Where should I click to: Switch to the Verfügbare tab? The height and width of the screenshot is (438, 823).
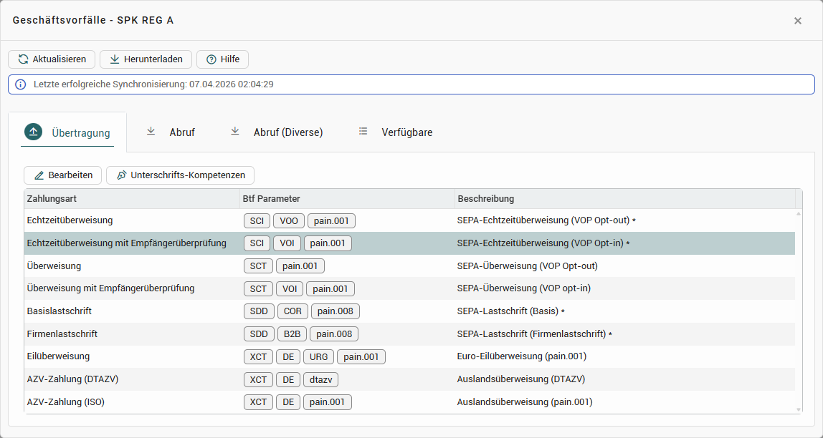click(x=406, y=132)
